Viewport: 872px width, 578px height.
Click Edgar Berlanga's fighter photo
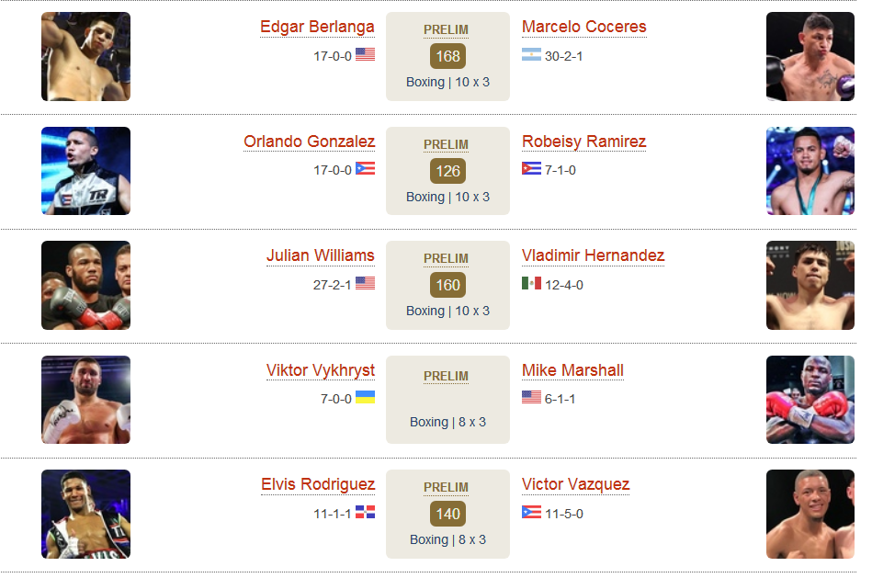tap(85, 56)
